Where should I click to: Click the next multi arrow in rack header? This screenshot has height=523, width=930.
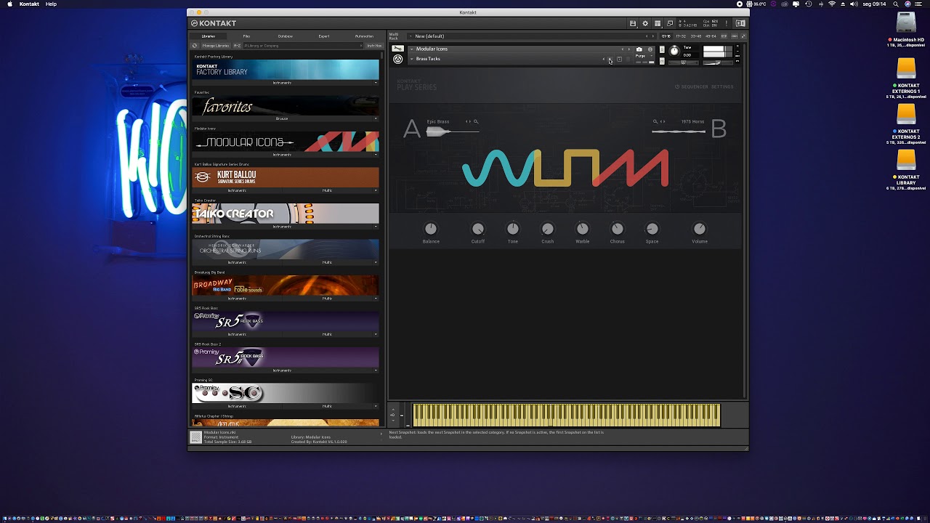pos(653,36)
